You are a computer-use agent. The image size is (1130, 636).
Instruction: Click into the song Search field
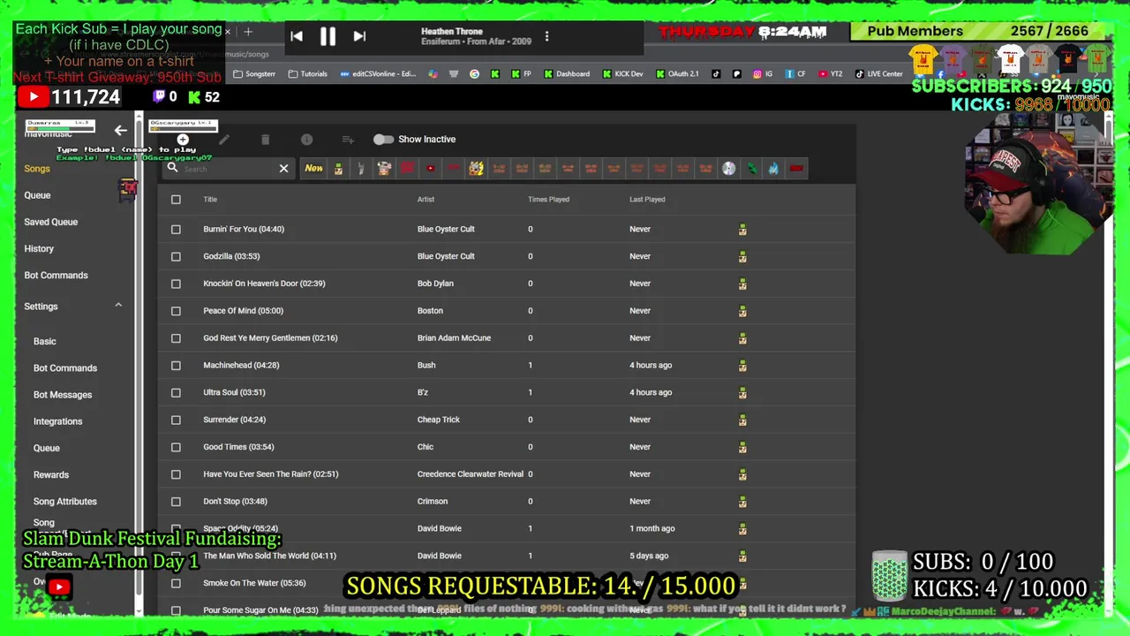click(228, 169)
